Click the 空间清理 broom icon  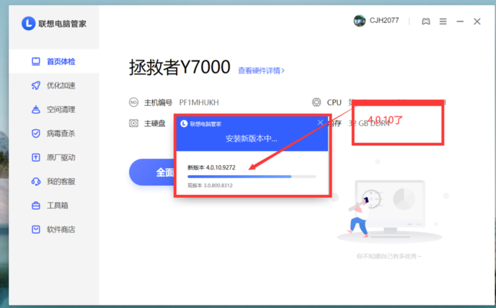(x=36, y=110)
